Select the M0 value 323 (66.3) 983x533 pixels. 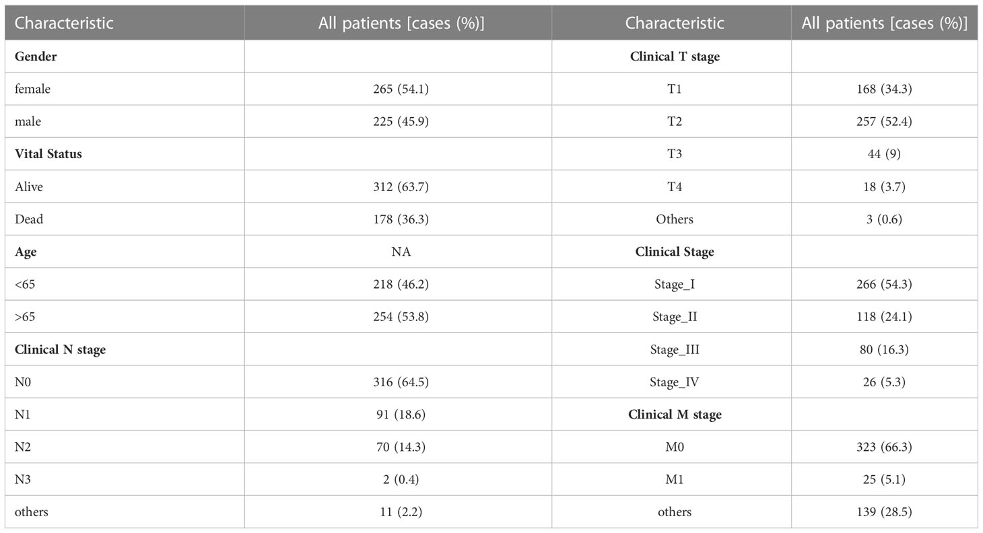(885, 447)
